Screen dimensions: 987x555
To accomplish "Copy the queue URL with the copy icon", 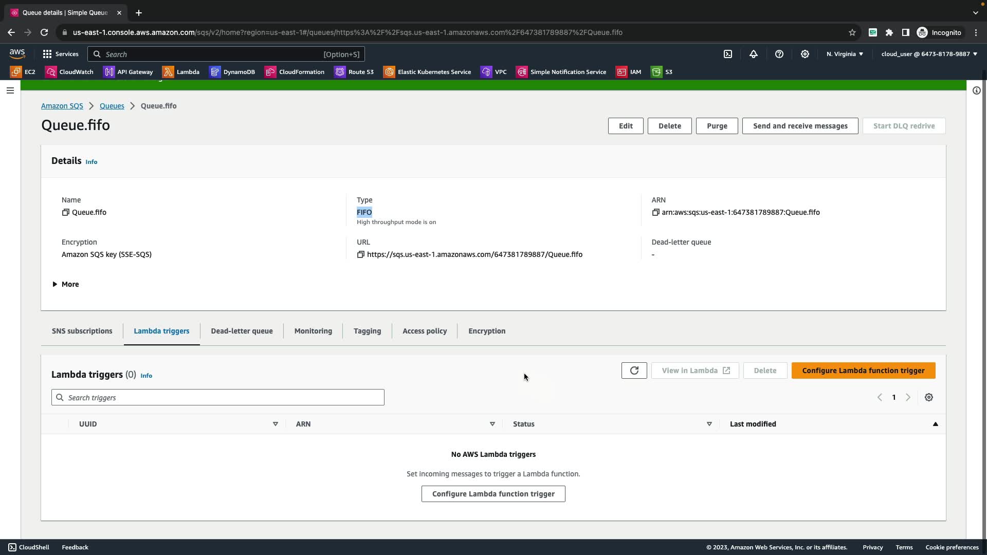I will click(x=360, y=254).
